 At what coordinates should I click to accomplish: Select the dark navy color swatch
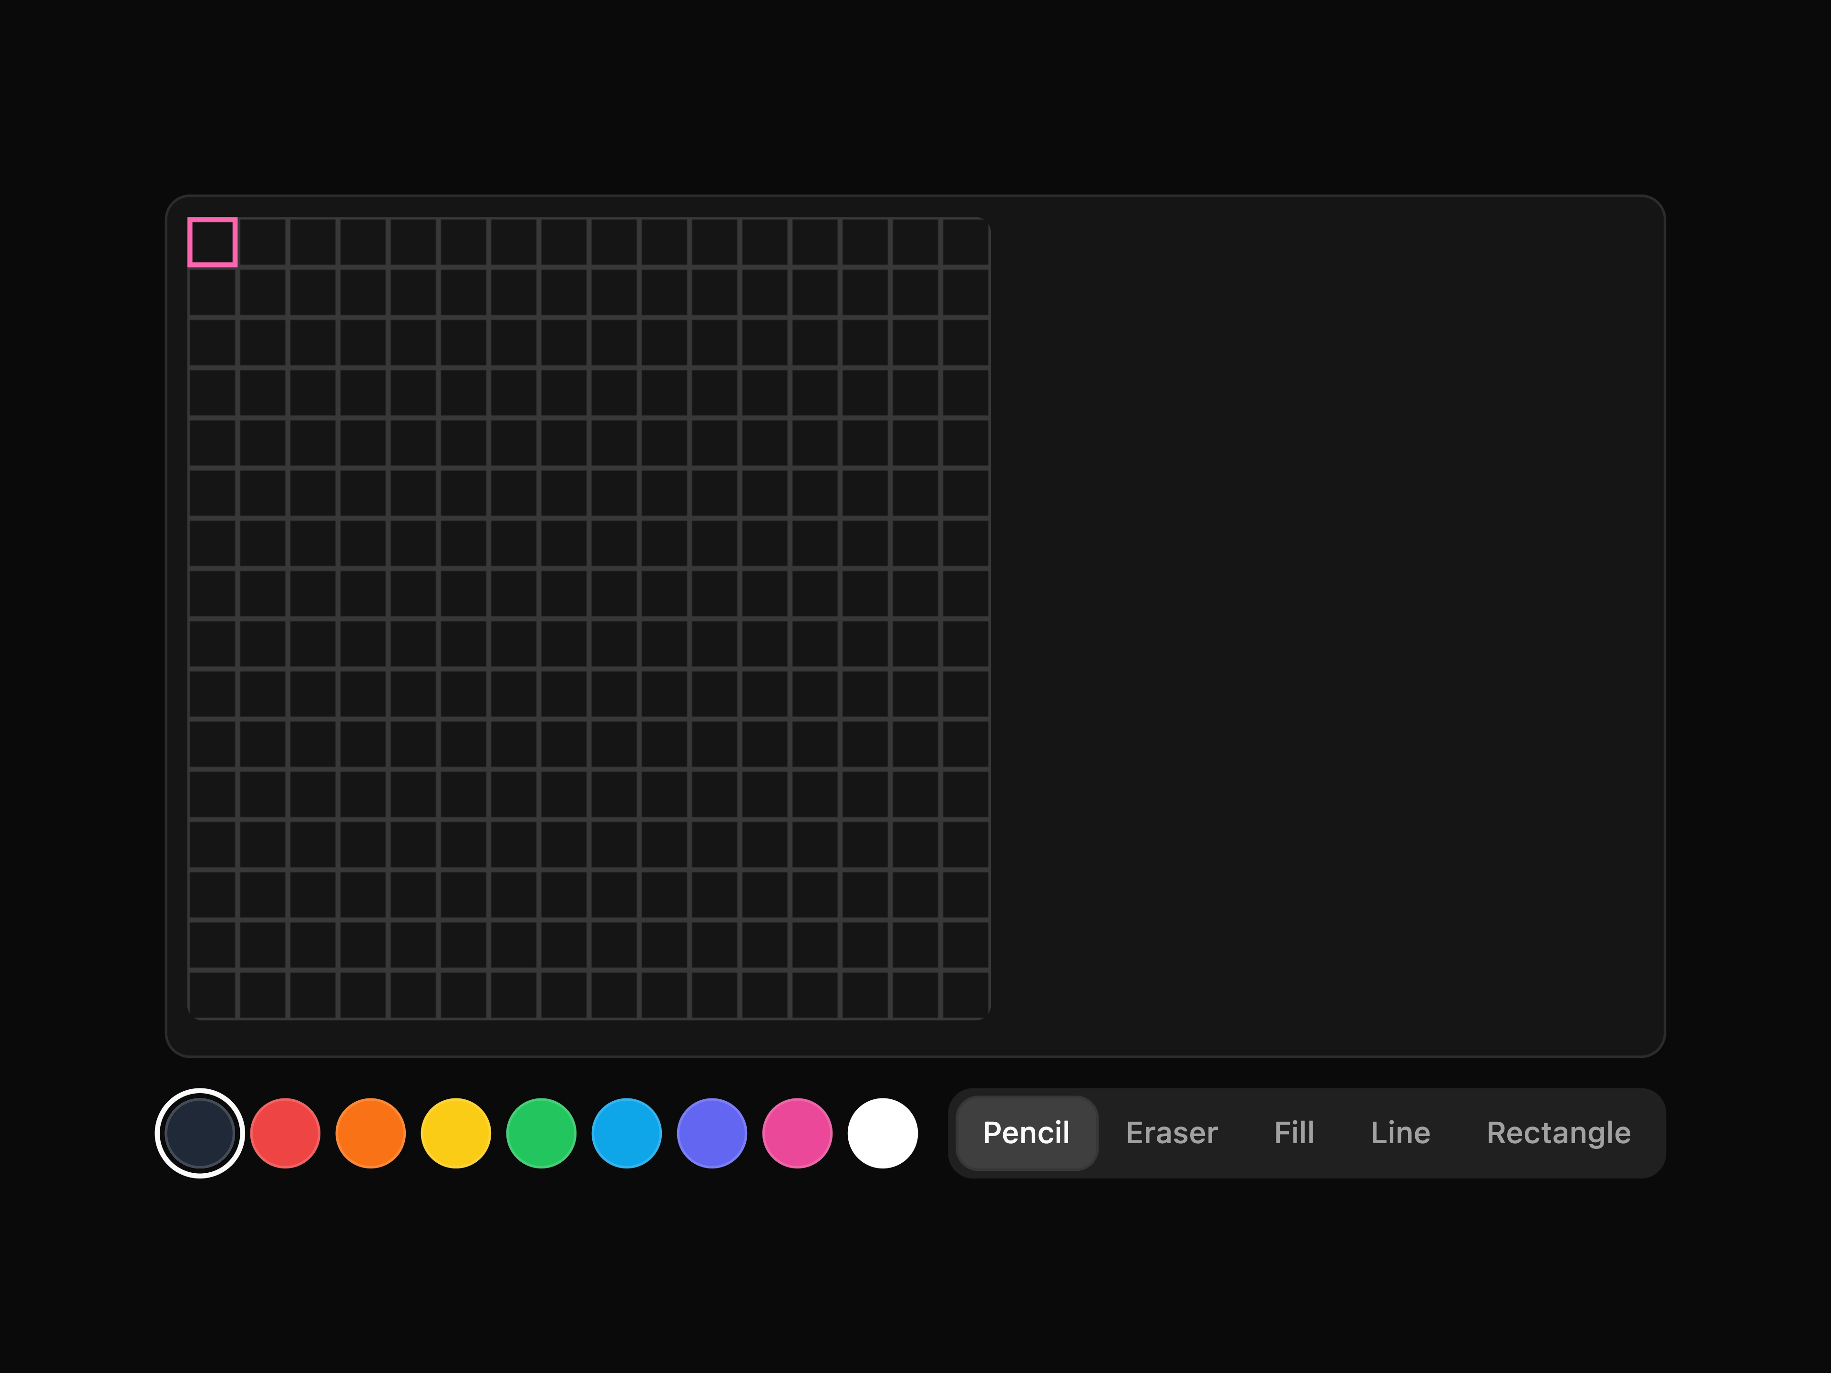pos(199,1133)
